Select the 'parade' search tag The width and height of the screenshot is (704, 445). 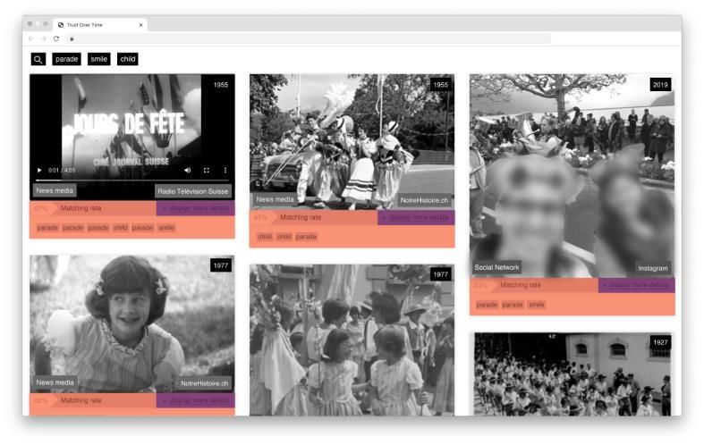(x=66, y=59)
